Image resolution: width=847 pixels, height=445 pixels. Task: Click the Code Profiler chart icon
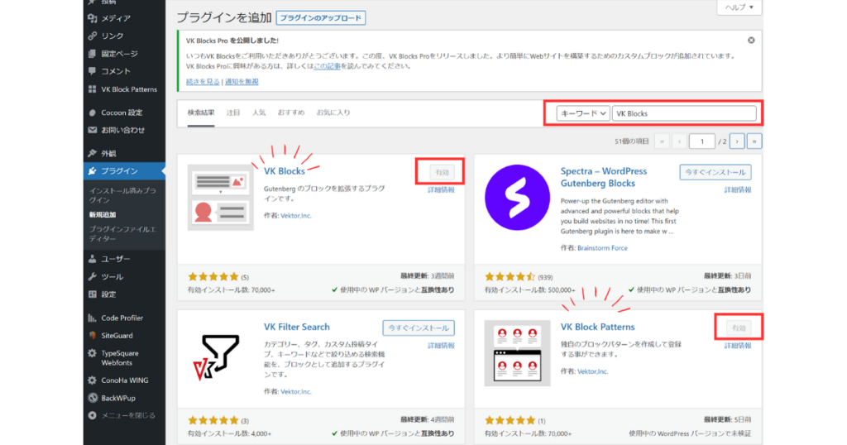[93, 318]
